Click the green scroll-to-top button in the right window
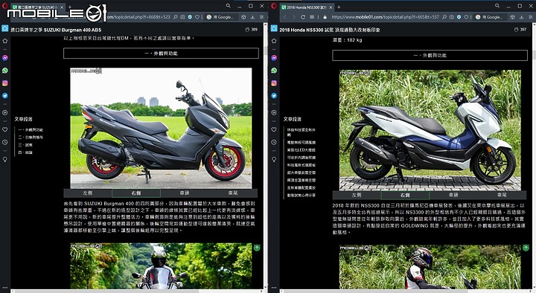The height and width of the screenshot is (293, 536). click(526, 248)
